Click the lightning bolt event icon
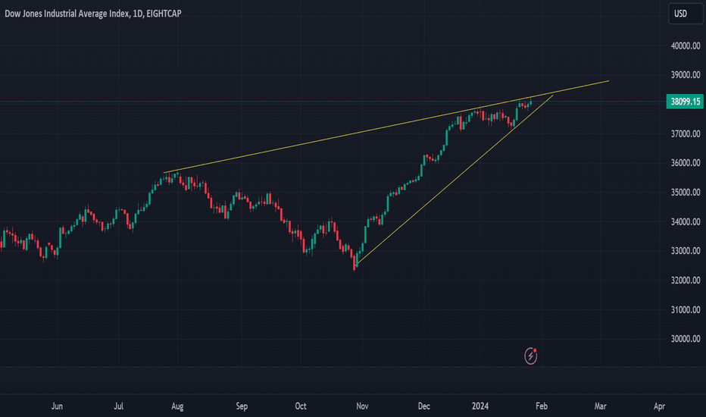 point(531,356)
